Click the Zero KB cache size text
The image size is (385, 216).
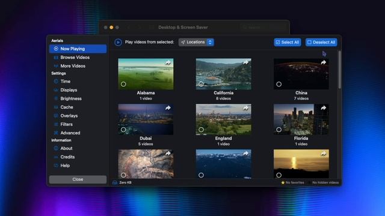(x=125, y=182)
